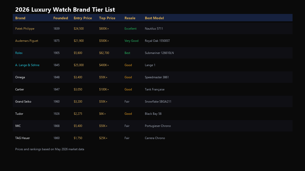Click the 2026 Luxury Watch Brand Tier List title
The height and width of the screenshot is (171, 305).
(65, 10)
